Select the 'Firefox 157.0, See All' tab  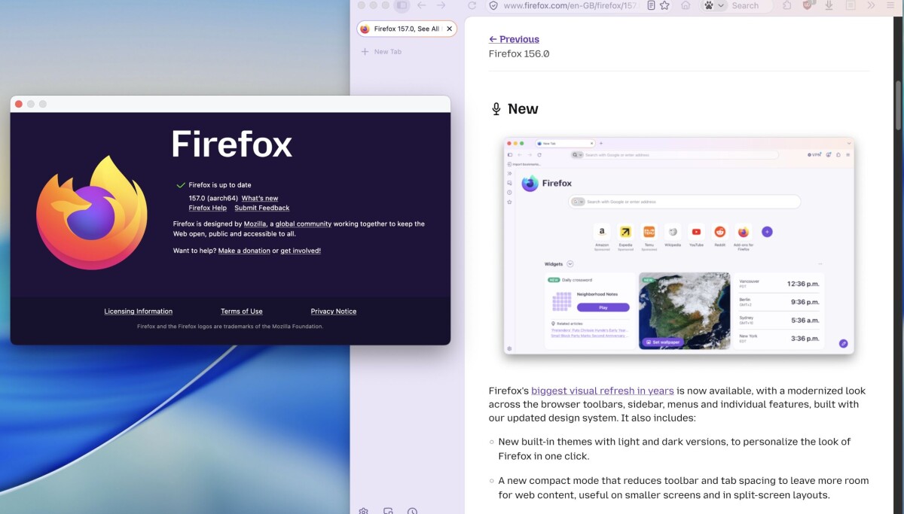[407, 29]
